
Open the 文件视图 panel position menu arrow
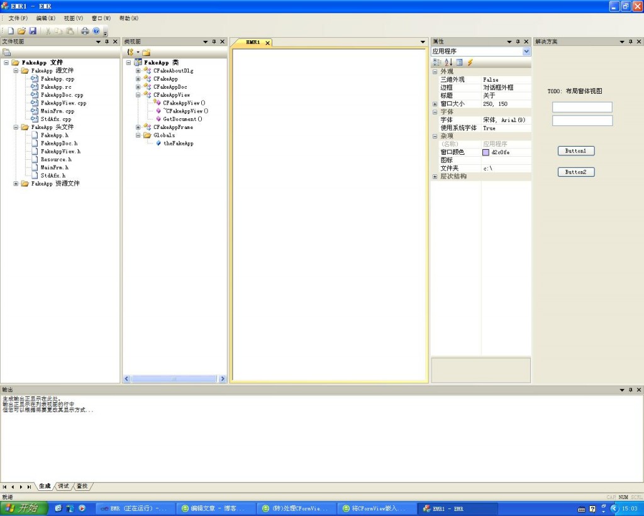tap(98, 42)
